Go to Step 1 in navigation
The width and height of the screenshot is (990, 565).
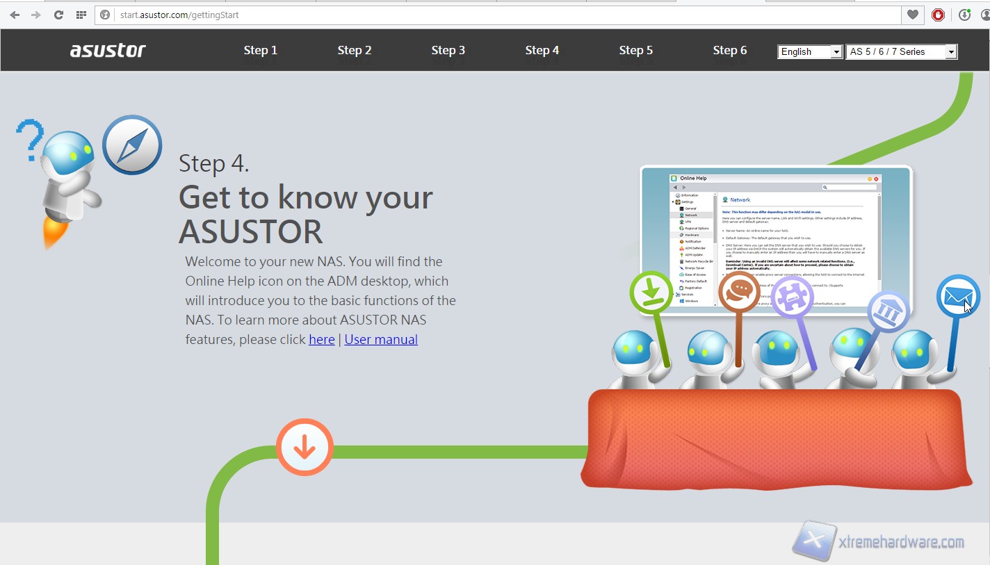point(261,50)
